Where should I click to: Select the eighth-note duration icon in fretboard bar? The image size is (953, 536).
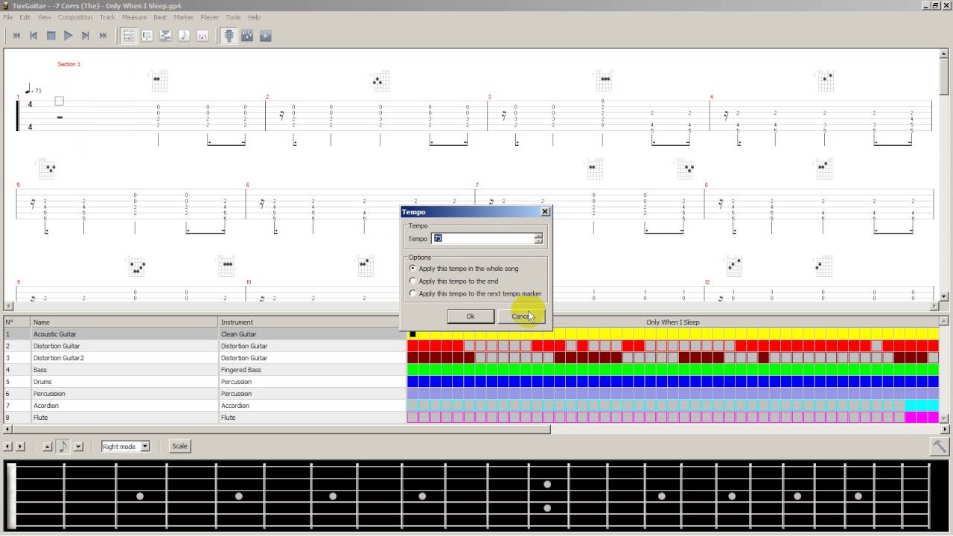63,446
